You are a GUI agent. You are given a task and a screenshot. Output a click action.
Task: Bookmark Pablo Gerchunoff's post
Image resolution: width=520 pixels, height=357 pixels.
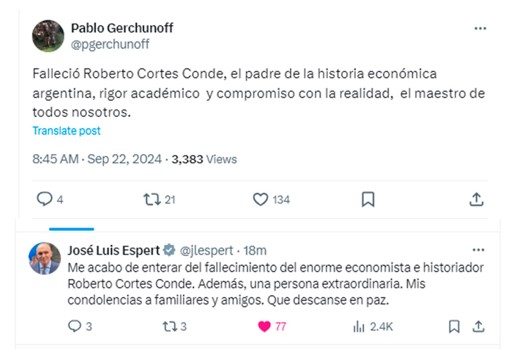point(368,199)
